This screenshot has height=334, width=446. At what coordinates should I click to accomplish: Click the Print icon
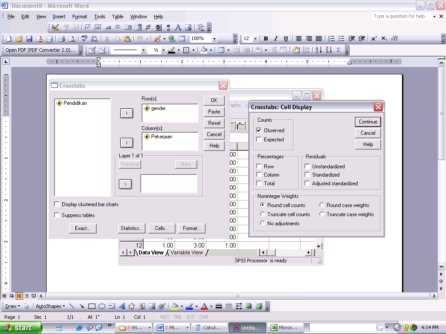[x=62, y=39]
